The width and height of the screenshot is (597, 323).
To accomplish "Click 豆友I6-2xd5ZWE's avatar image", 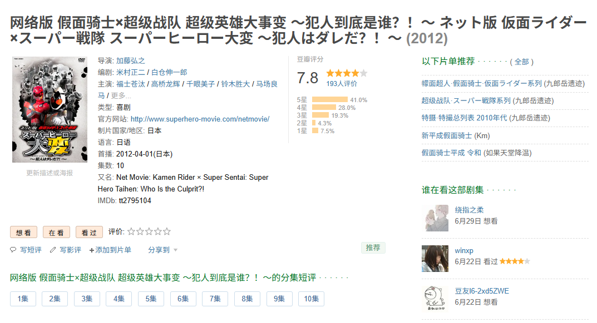I will pos(435,299).
